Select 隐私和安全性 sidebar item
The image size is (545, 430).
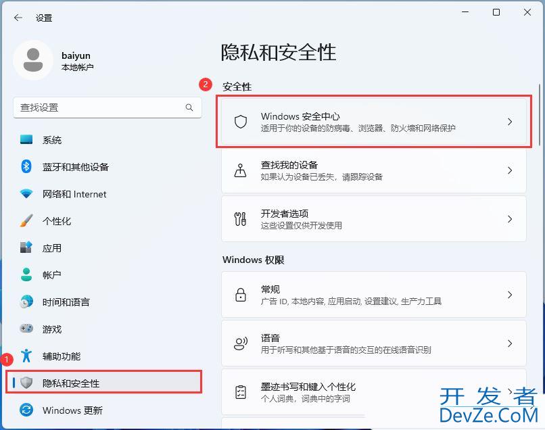[x=104, y=383]
